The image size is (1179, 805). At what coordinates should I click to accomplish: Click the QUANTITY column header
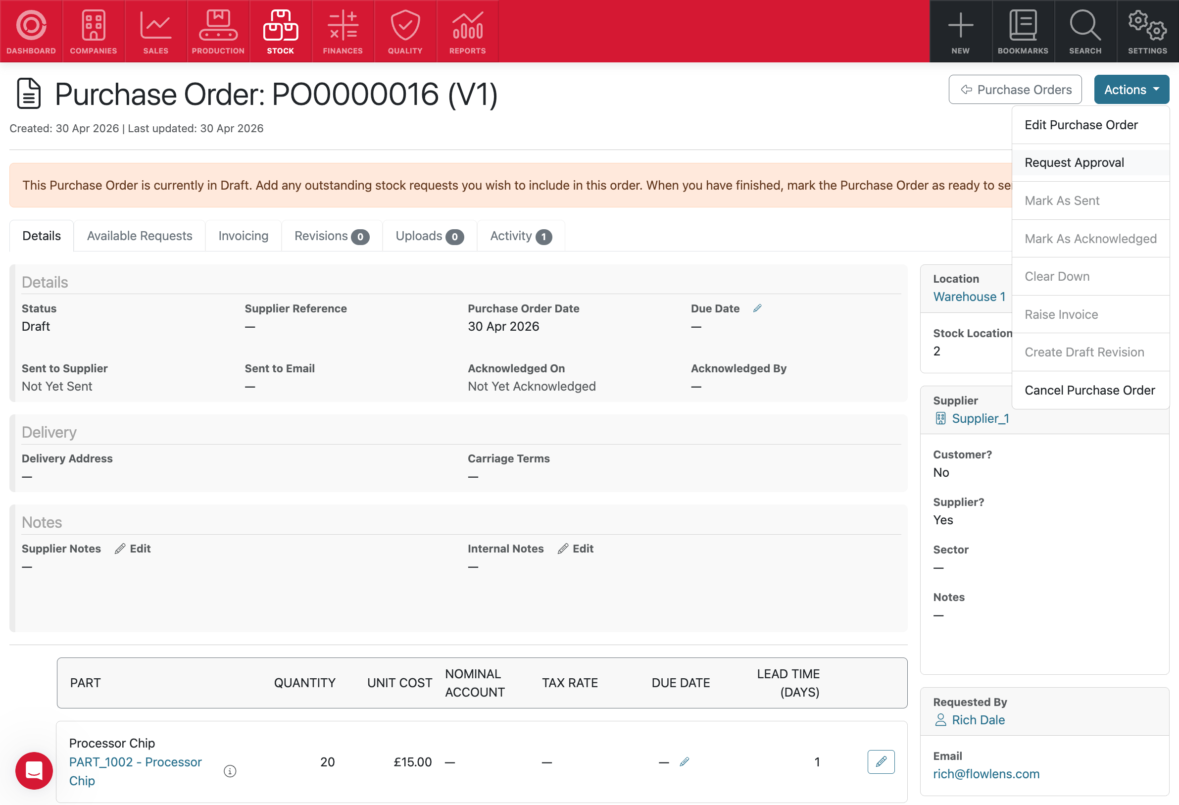point(304,683)
